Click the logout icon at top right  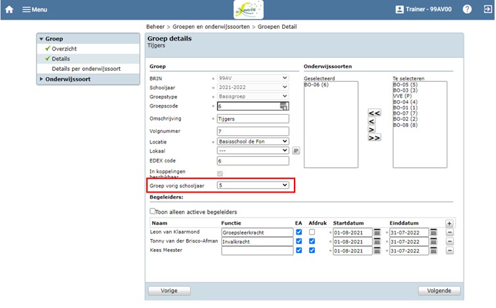pyautogui.click(x=487, y=9)
